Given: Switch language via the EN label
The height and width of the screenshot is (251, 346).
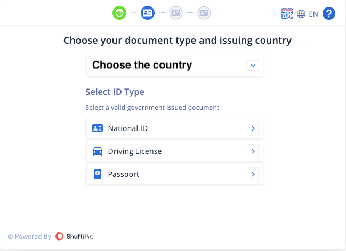Looking at the screenshot, I should [313, 14].
